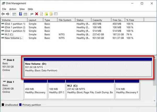
Task: Click the yellow folder up-arrow toolbar icon
Action: click(x=46, y=14)
